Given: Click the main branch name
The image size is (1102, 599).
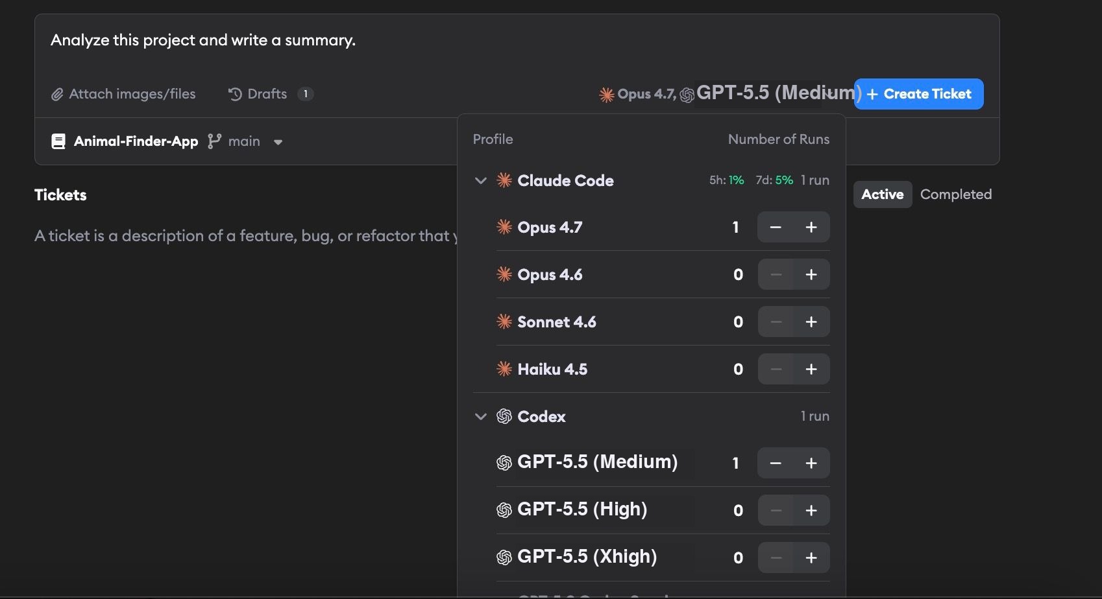Looking at the screenshot, I should click(244, 141).
